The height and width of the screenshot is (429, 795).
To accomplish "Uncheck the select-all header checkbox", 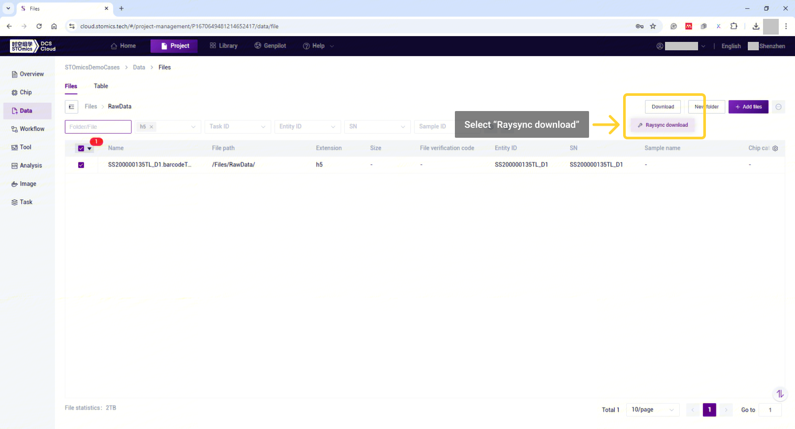I will coord(81,148).
